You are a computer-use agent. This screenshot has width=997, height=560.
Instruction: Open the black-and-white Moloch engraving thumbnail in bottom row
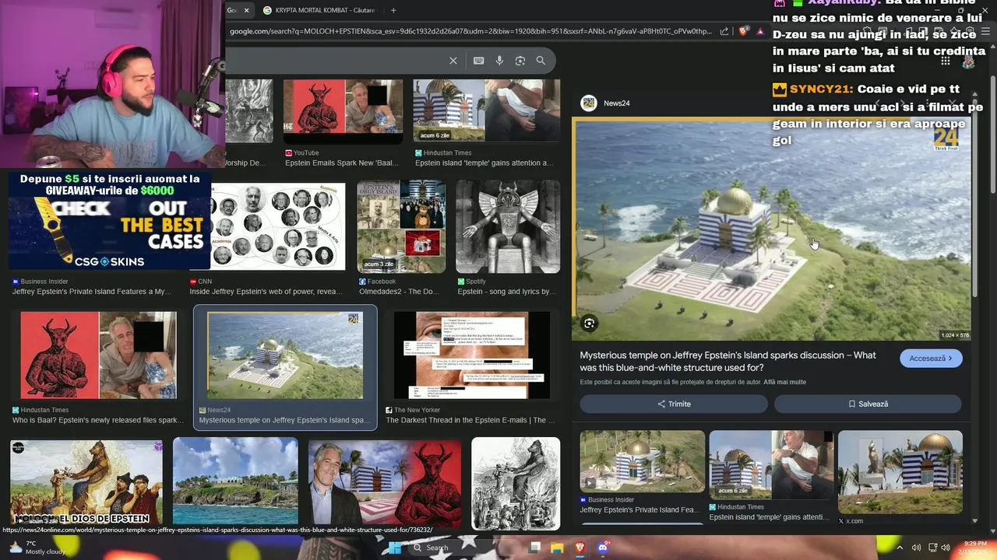[x=516, y=482]
